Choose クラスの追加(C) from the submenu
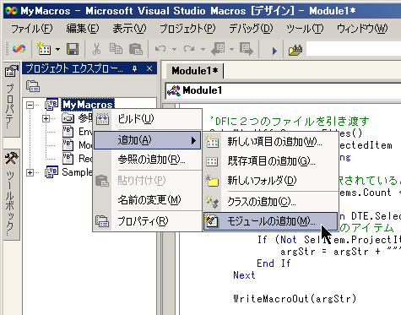This screenshot has width=401, height=315. tap(270, 202)
